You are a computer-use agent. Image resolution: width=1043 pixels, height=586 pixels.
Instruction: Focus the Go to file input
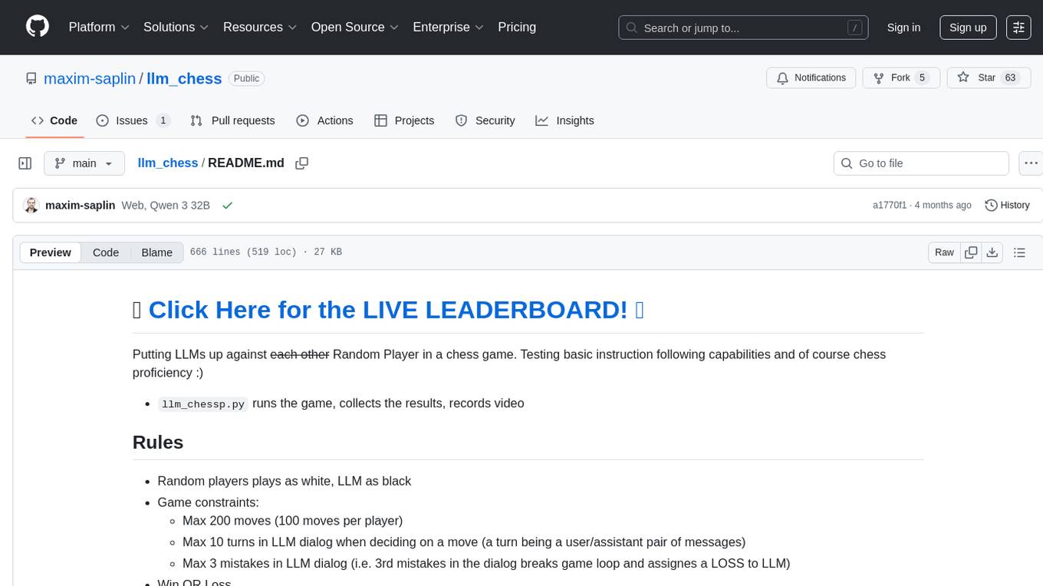[921, 163]
